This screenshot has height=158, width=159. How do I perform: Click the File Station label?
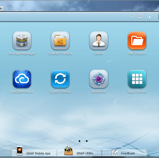(137, 53)
